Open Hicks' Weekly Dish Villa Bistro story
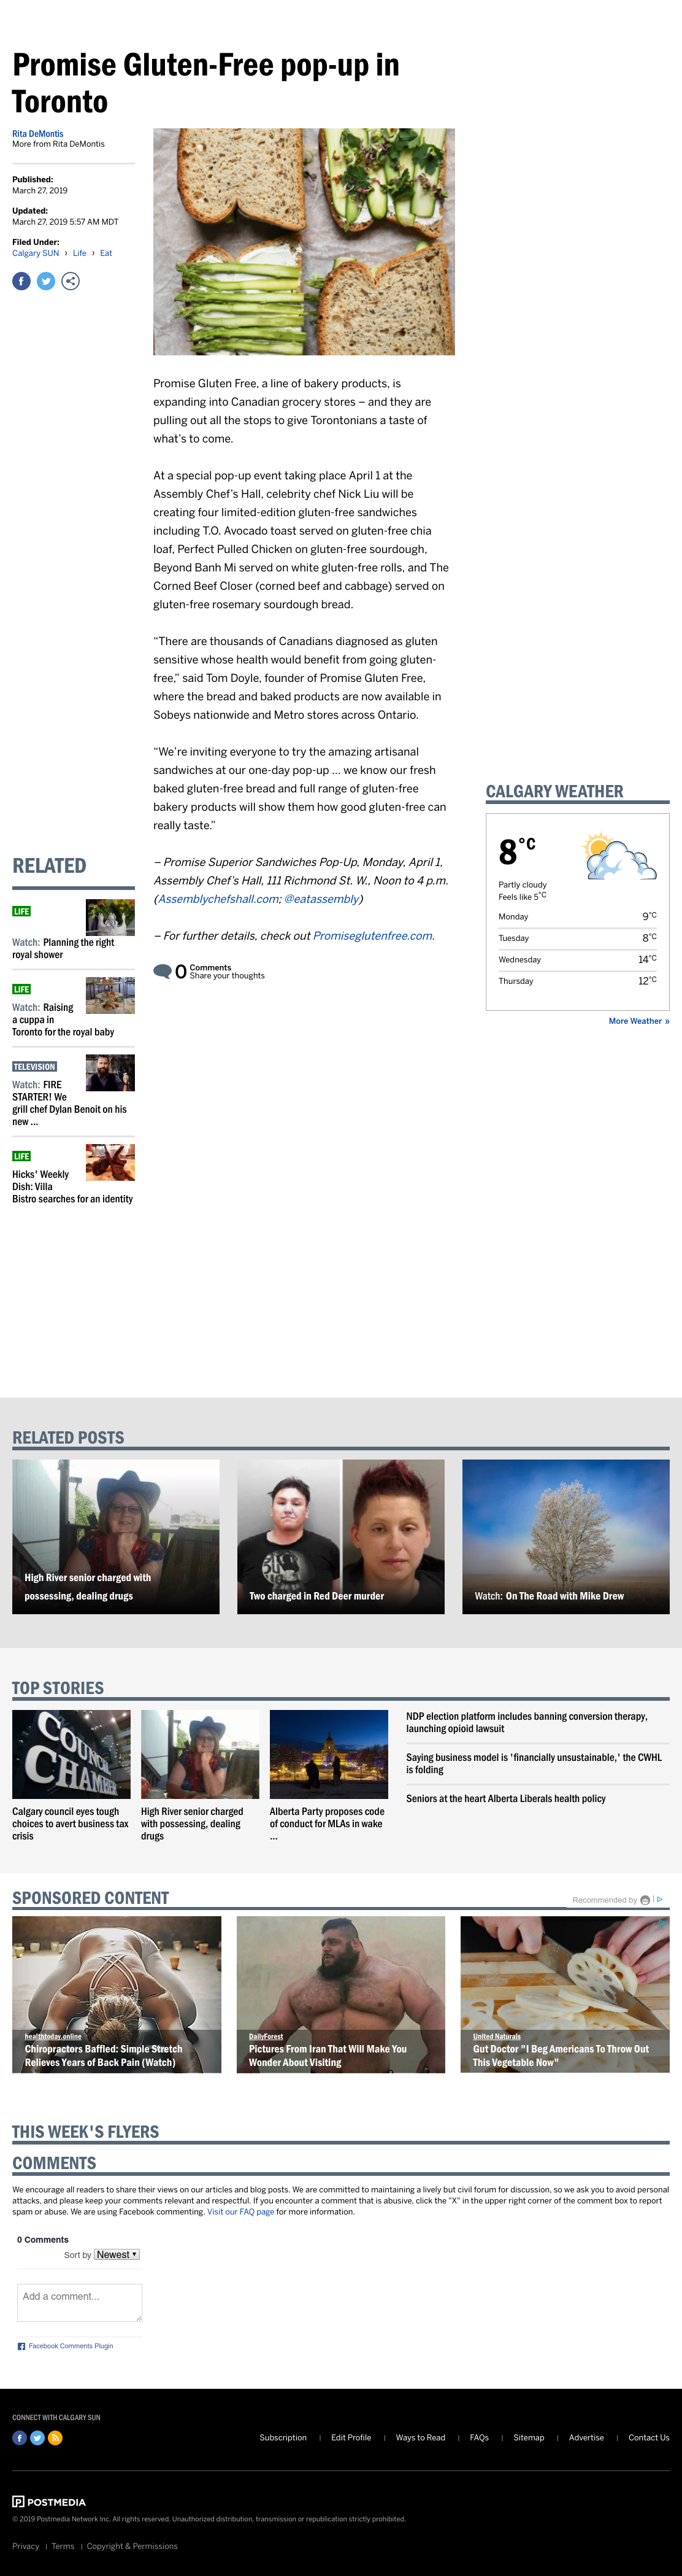Viewport: 682px width, 2576px height. (72, 1187)
